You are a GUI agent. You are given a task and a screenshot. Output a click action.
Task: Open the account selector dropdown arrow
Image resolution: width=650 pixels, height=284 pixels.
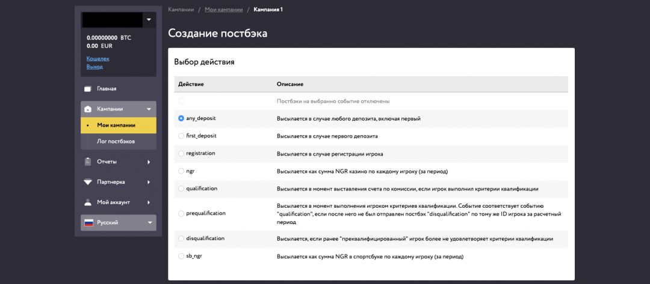click(x=149, y=19)
